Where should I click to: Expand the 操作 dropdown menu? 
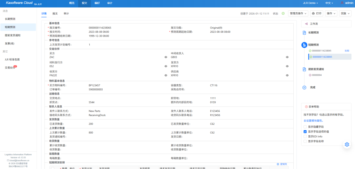(331, 13)
